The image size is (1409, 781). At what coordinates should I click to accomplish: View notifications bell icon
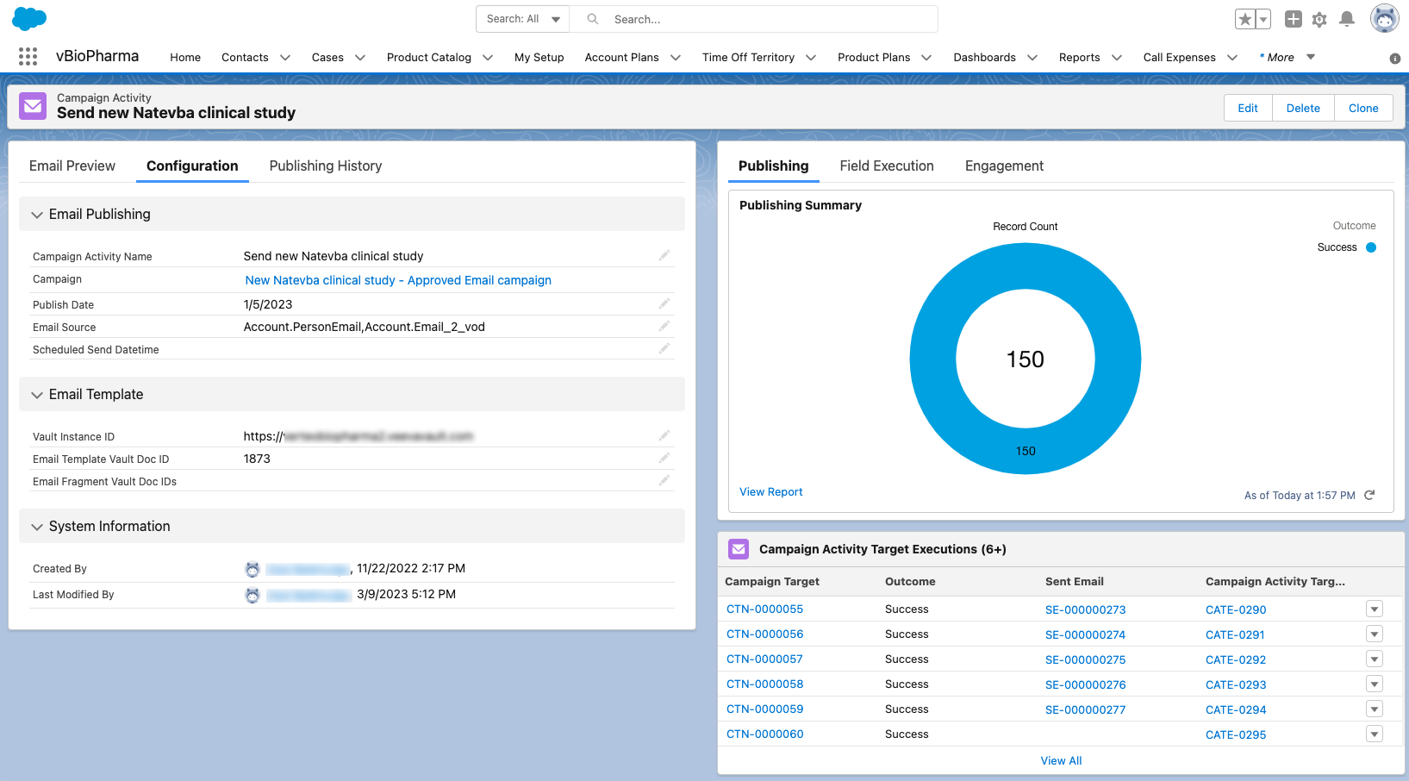point(1347,19)
